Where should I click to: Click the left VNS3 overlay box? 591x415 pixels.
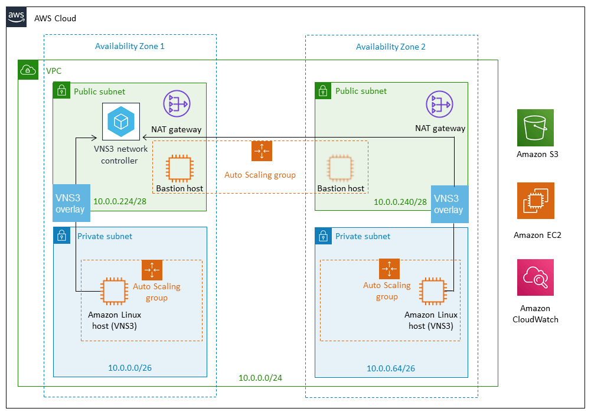[71, 203]
